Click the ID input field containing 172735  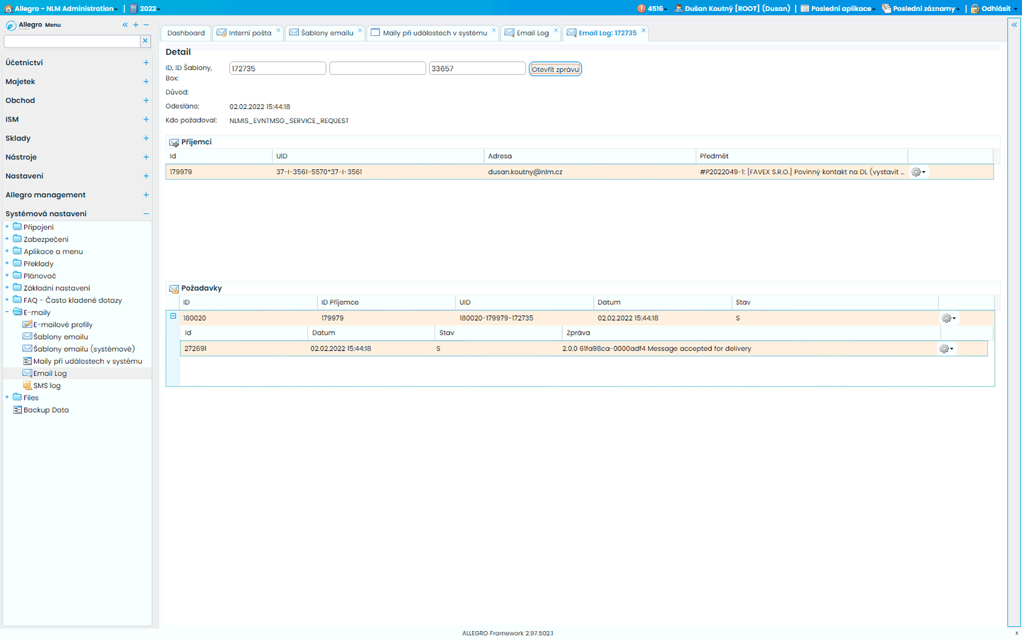[x=277, y=69]
